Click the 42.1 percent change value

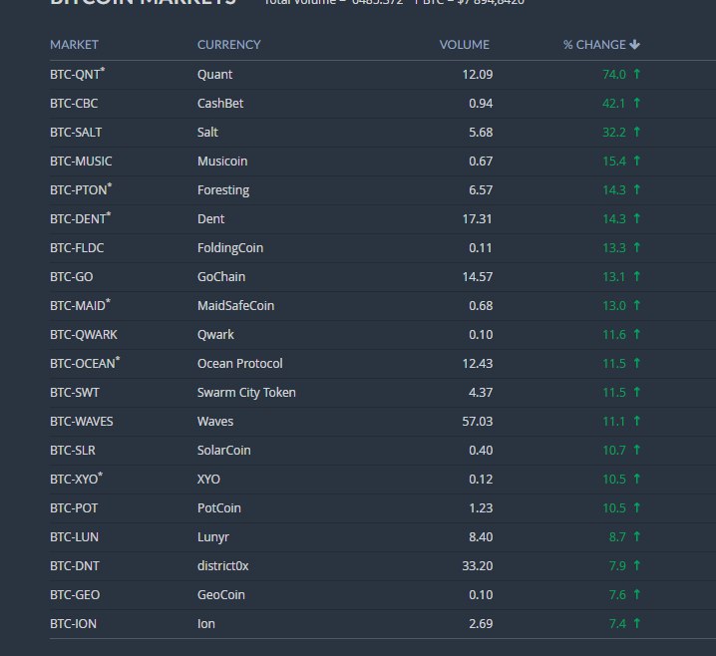pyautogui.click(x=613, y=103)
